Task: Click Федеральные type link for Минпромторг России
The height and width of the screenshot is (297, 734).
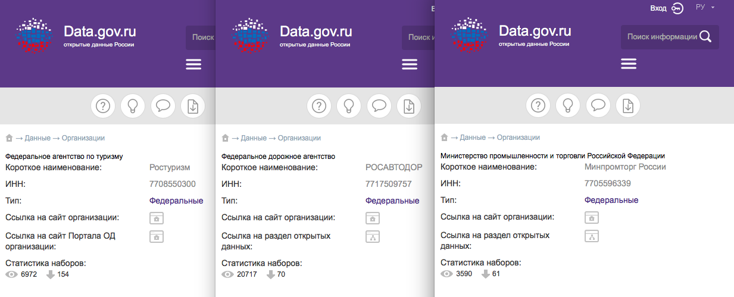Action: point(611,200)
